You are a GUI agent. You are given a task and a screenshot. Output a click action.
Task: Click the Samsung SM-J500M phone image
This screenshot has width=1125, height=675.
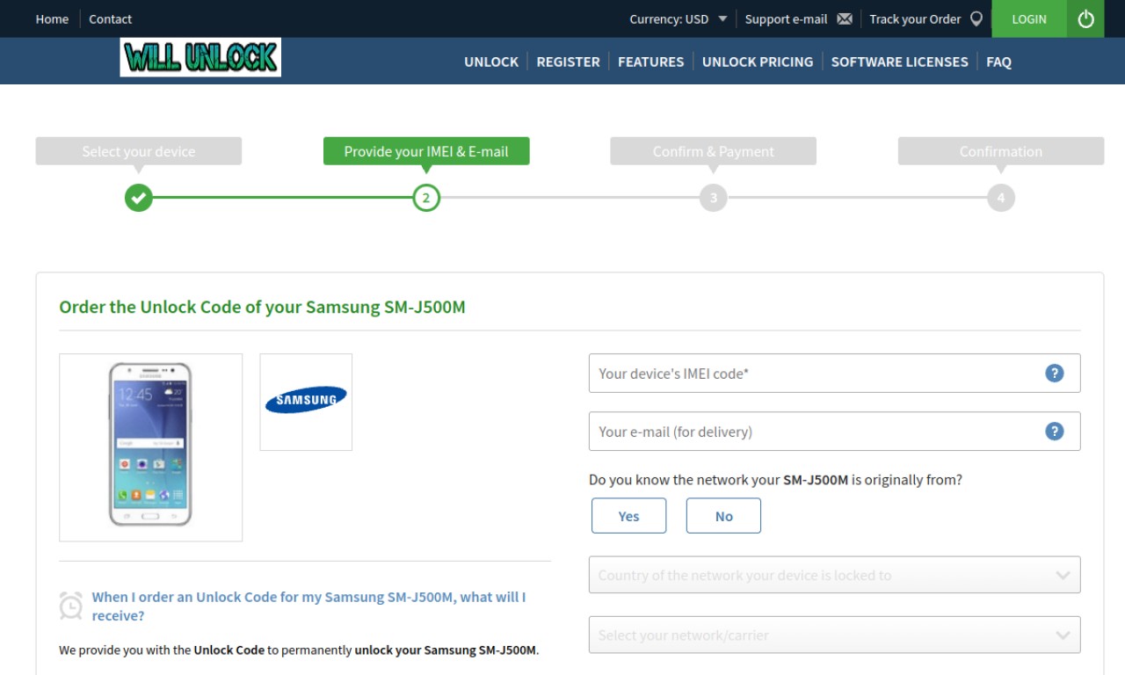tap(150, 447)
